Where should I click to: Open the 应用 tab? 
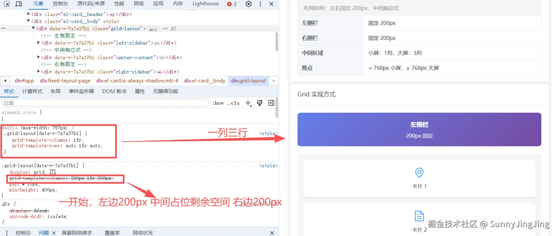(x=158, y=4)
